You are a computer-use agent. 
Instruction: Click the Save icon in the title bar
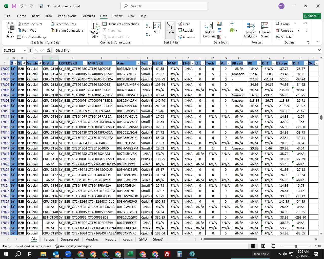pos(14,6)
